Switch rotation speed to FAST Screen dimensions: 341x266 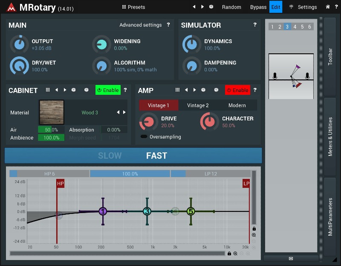156,155
